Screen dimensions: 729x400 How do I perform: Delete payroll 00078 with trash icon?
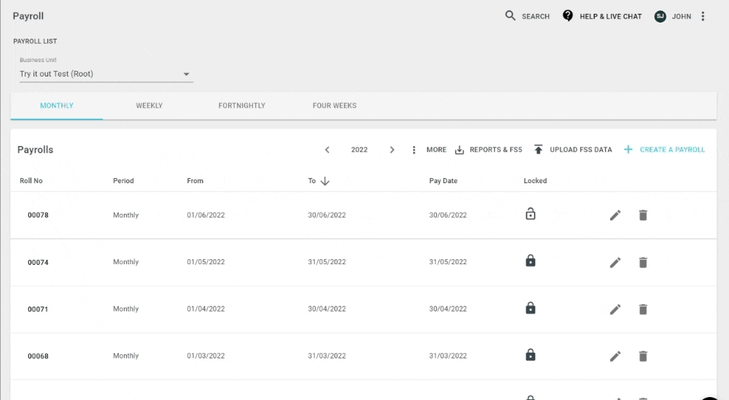tap(643, 215)
